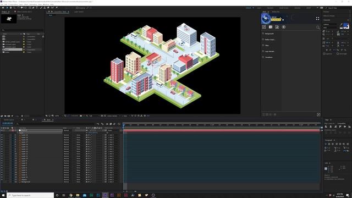Pick font color with Character eyedropper
Image resolution: width=352 pixels, height=198 pixels.
(342, 24)
